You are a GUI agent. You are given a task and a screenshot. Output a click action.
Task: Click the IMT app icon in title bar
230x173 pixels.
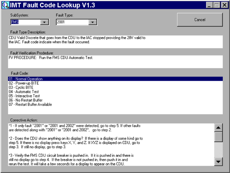(x=4, y=5)
